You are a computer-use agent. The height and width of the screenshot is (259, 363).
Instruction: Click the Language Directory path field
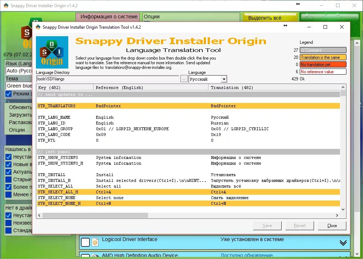tap(108, 79)
